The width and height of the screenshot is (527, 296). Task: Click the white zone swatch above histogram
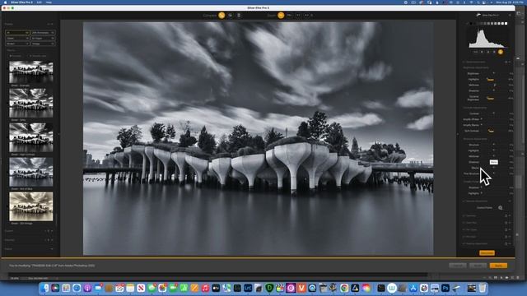[x=506, y=24]
